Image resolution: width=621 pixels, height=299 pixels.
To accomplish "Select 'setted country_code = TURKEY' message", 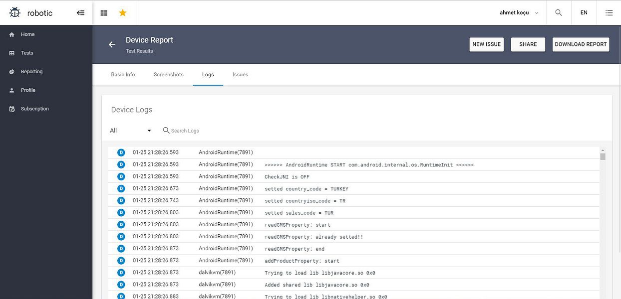I will tap(307, 189).
